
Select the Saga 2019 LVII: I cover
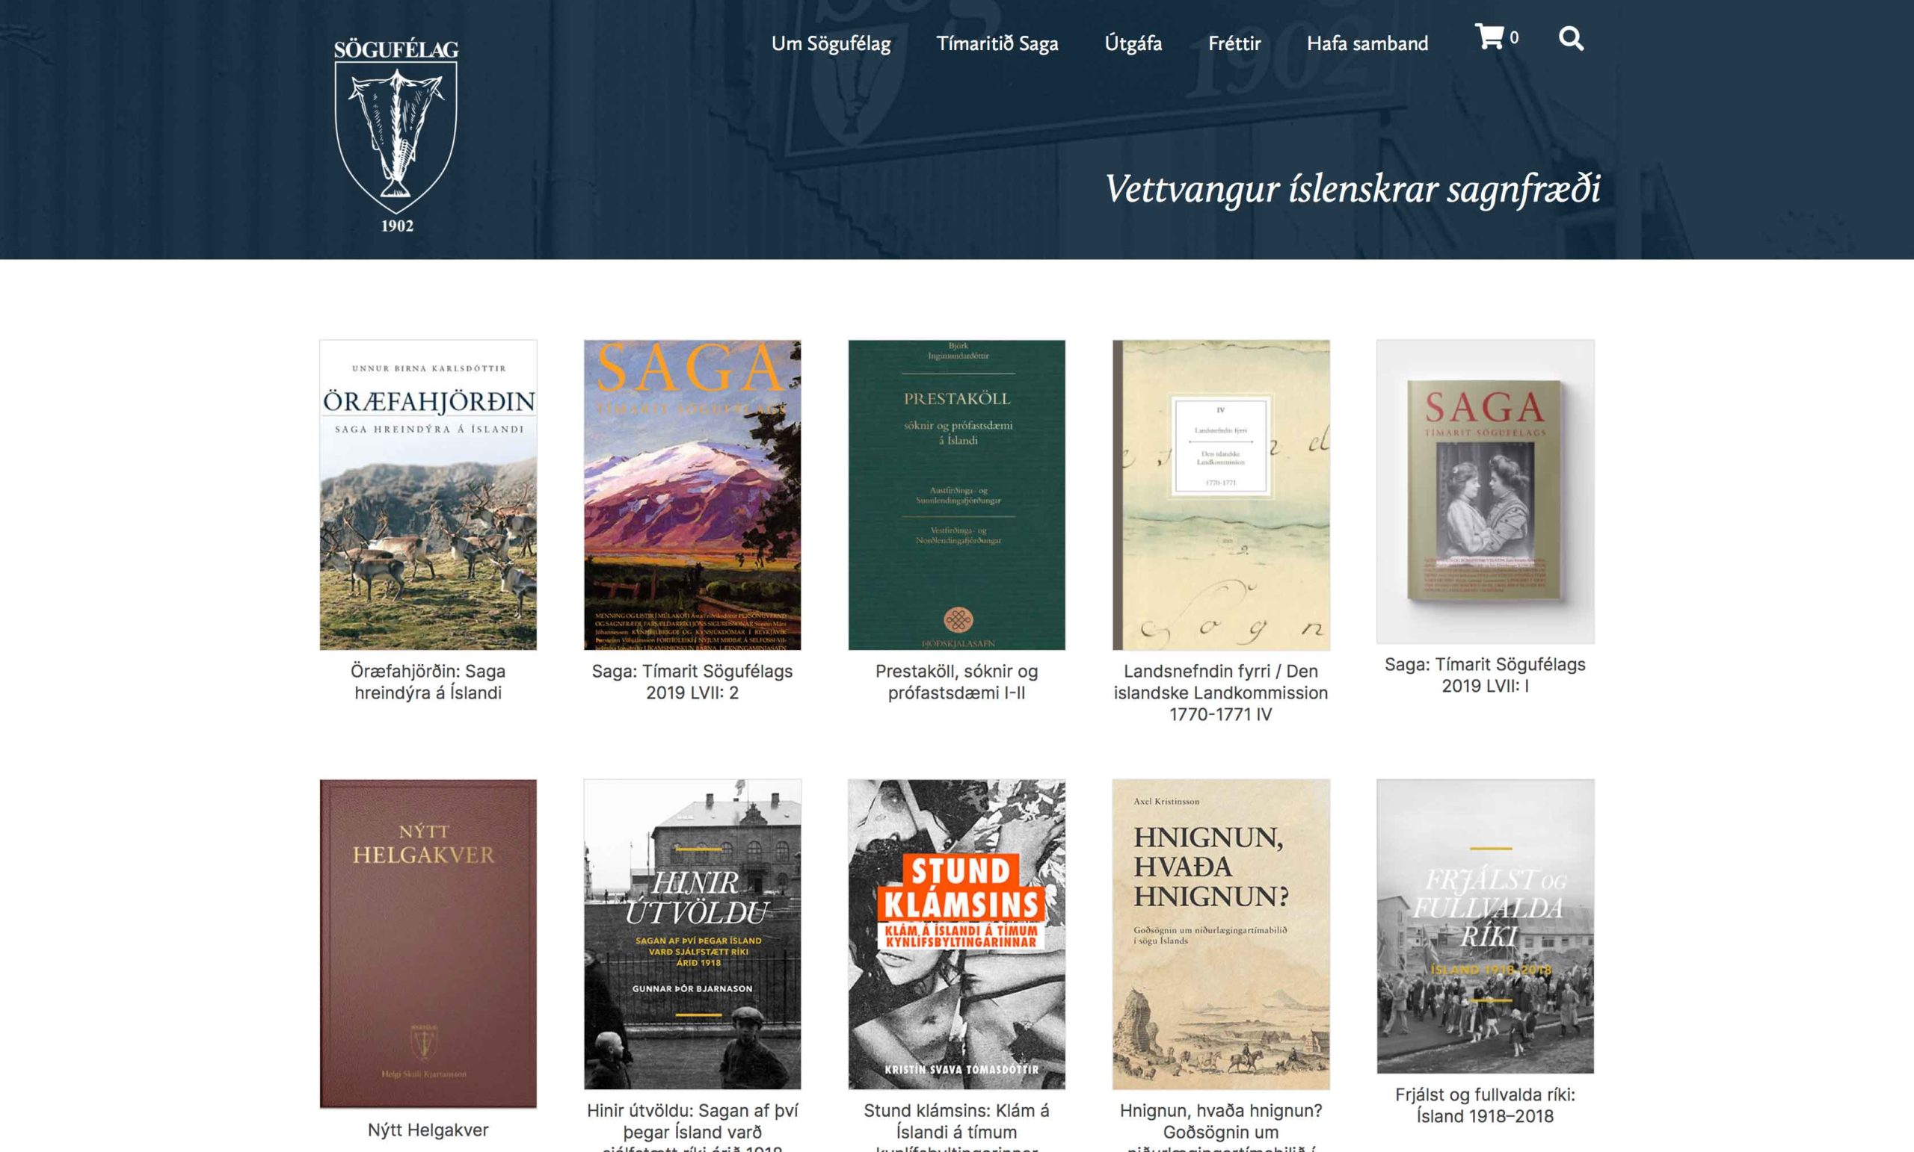point(1485,492)
